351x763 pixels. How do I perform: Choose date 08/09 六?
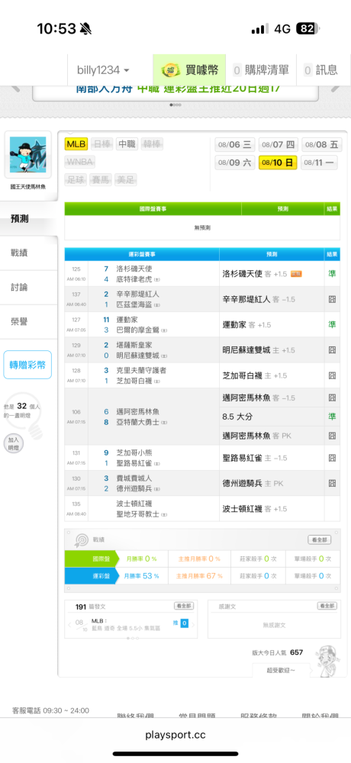tap(235, 163)
